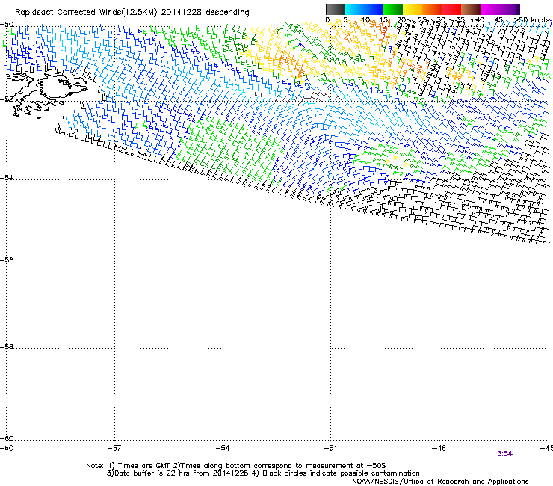
Task: Click the green 15-20 knots legend swatch
Action: click(x=393, y=9)
